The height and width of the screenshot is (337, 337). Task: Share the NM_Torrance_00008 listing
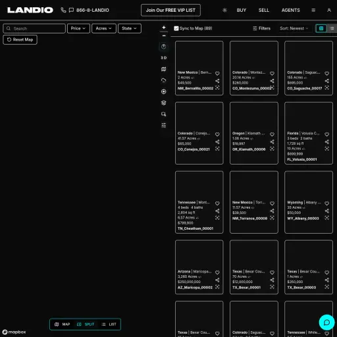point(272,211)
